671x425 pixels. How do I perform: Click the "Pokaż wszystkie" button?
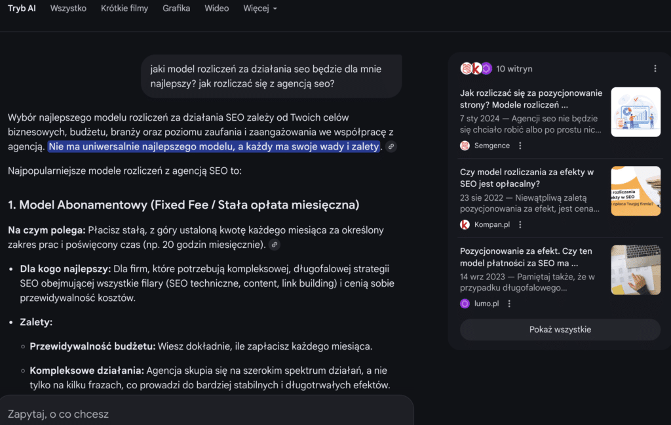[x=560, y=329]
